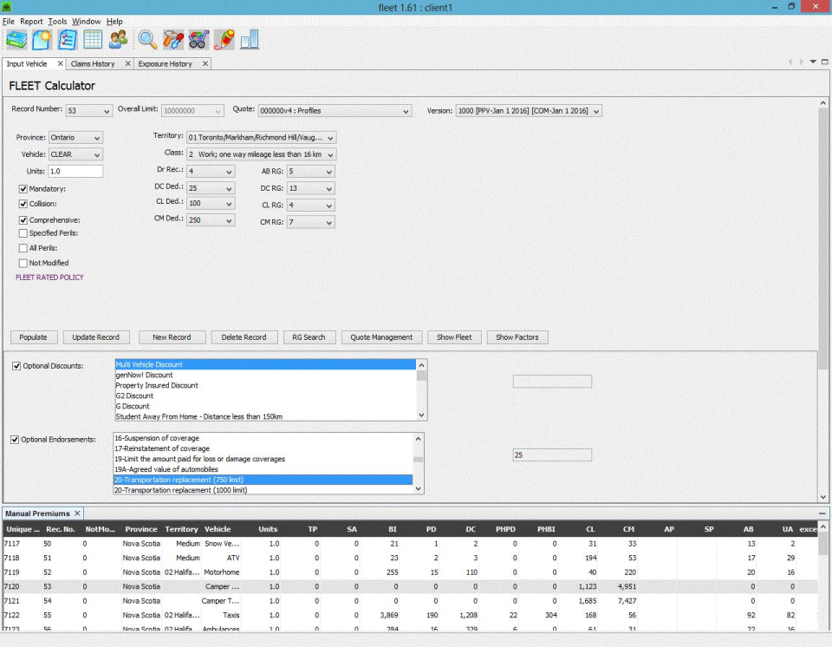Close the Input Vehicle tab
Image resolution: width=832 pixels, height=647 pixels.
pyautogui.click(x=60, y=63)
